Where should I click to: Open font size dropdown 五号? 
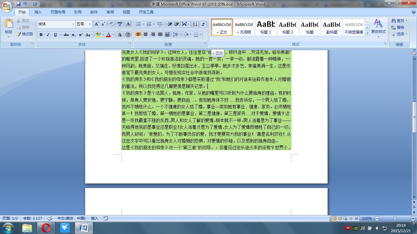[90, 24]
